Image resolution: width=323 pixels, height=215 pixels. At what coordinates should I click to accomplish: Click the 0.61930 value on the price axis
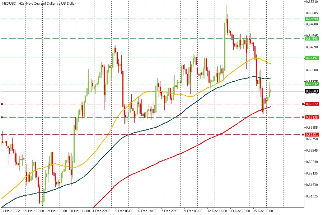[x=312, y=185]
